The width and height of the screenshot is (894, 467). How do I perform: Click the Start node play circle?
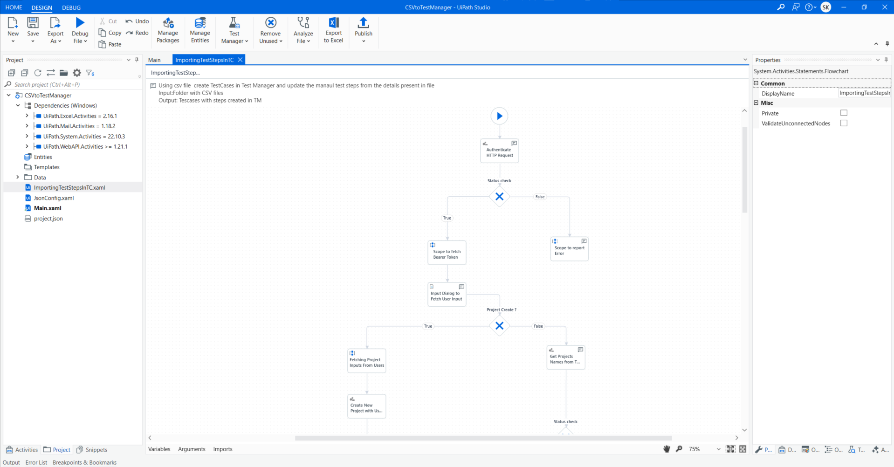(x=499, y=116)
